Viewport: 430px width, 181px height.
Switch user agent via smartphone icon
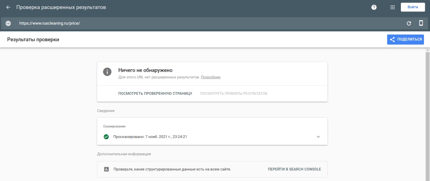pyautogui.click(x=421, y=23)
